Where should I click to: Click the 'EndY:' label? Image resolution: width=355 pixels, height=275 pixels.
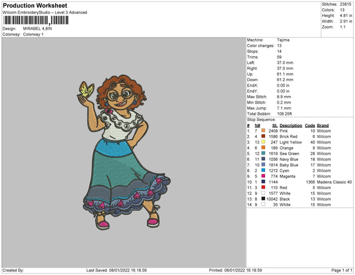252,91
